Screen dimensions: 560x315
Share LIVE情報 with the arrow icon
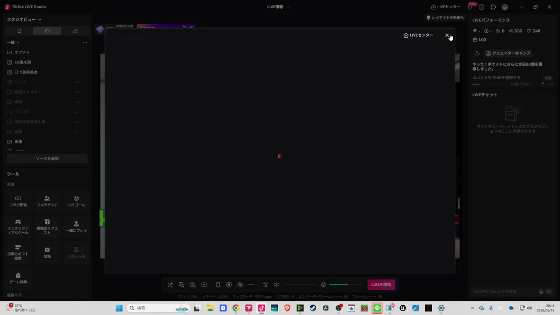[289, 7]
